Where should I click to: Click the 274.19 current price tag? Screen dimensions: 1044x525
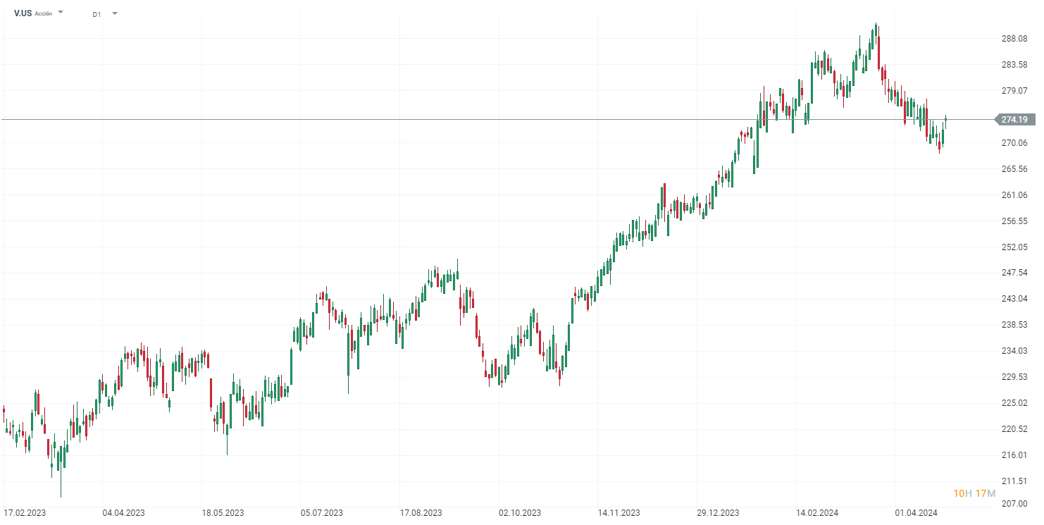point(1014,120)
